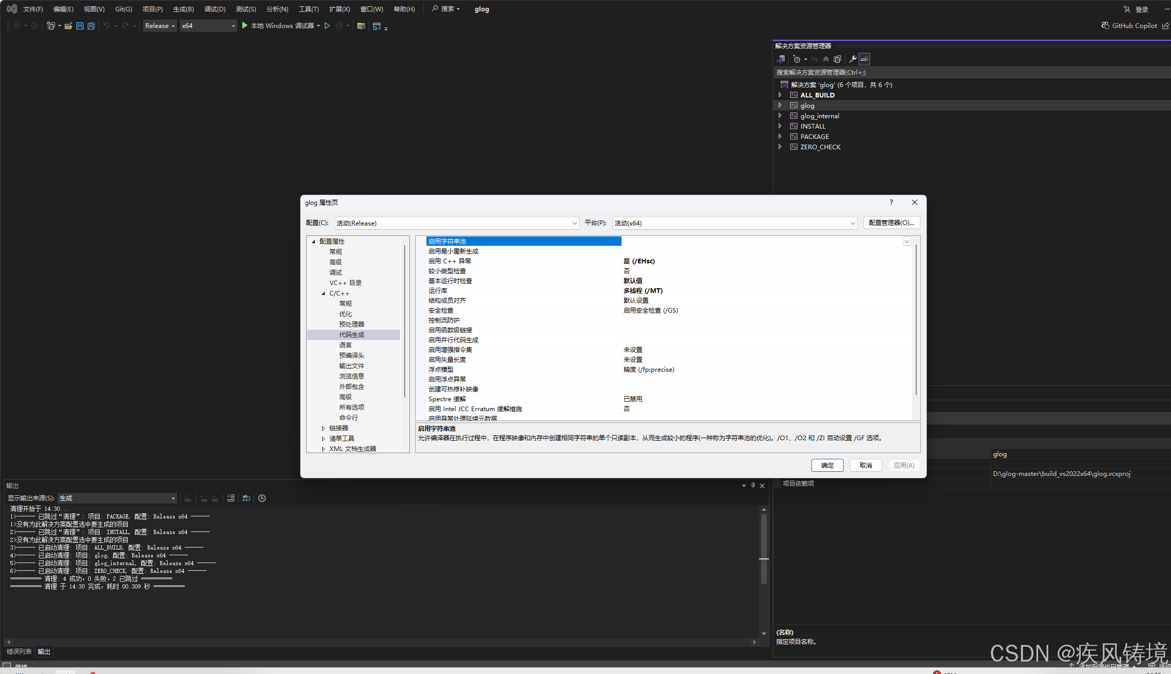Click the output timestamp clock icon
The image size is (1171, 674).
pyautogui.click(x=262, y=498)
